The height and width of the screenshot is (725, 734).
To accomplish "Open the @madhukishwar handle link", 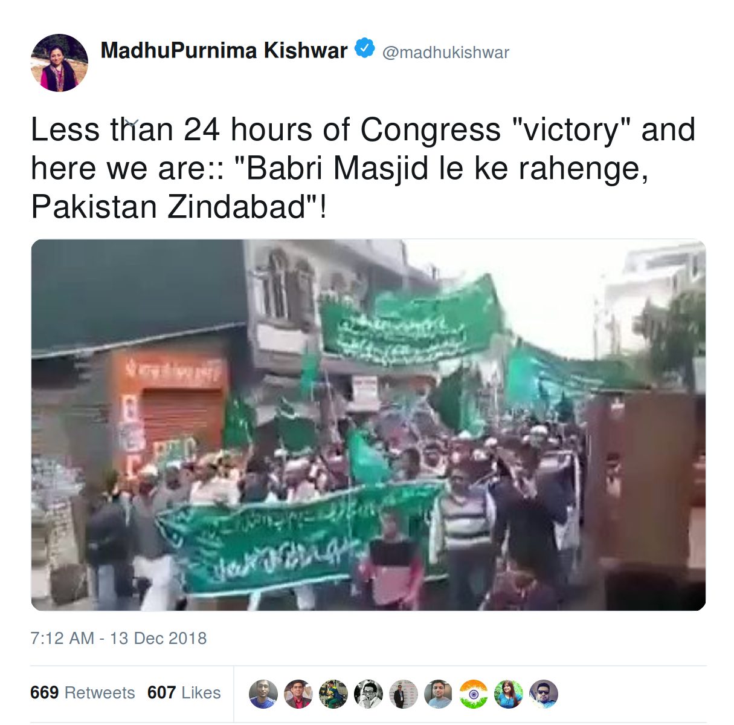I will pyautogui.click(x=445, y=53).
